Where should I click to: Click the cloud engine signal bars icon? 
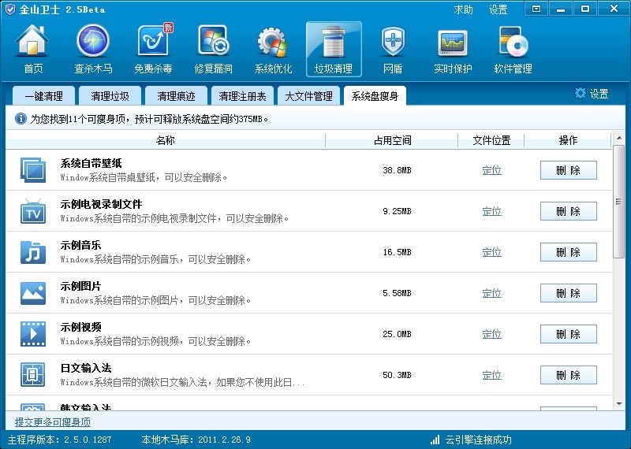click(435, 440)
